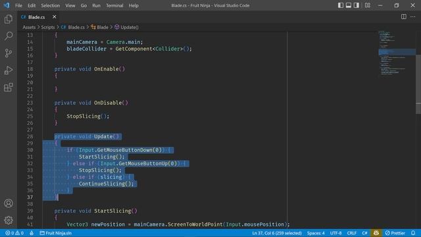Click Fruit Ninja.sln in status bar

55,233
